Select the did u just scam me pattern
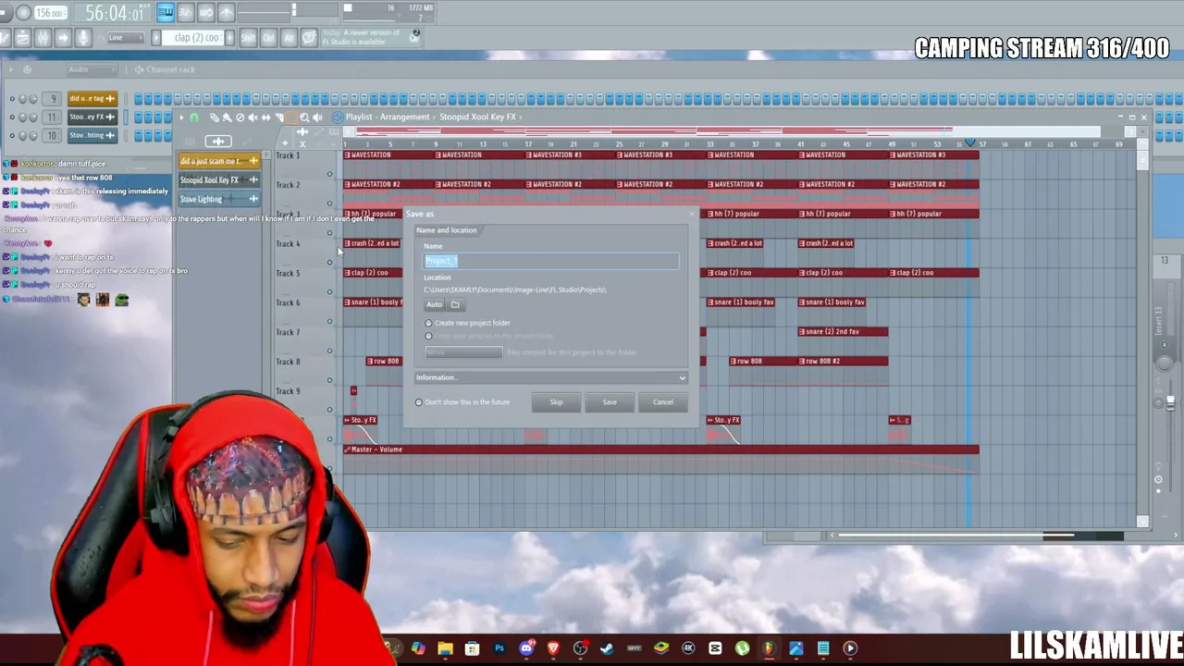 (x=219, y=161)
